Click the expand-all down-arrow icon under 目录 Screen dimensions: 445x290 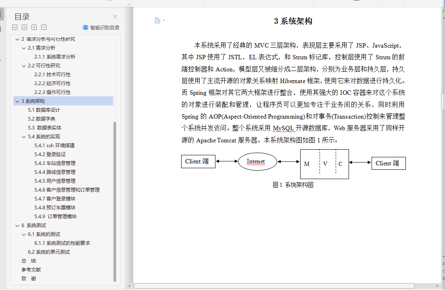(15, 27)
